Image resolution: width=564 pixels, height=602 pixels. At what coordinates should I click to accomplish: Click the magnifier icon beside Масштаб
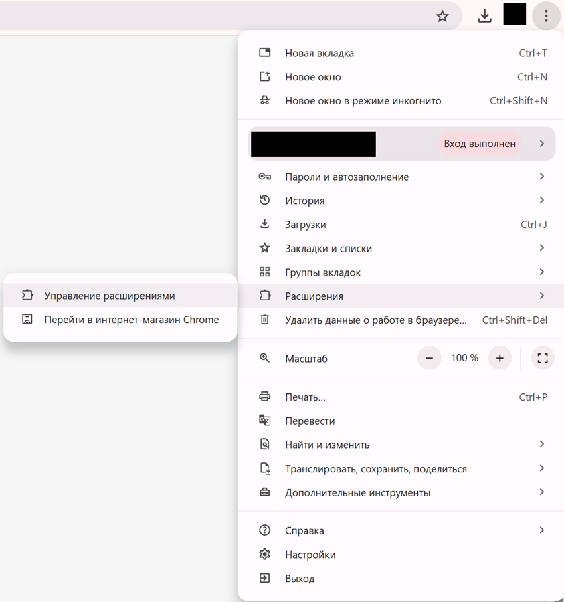tap(264, 358)
